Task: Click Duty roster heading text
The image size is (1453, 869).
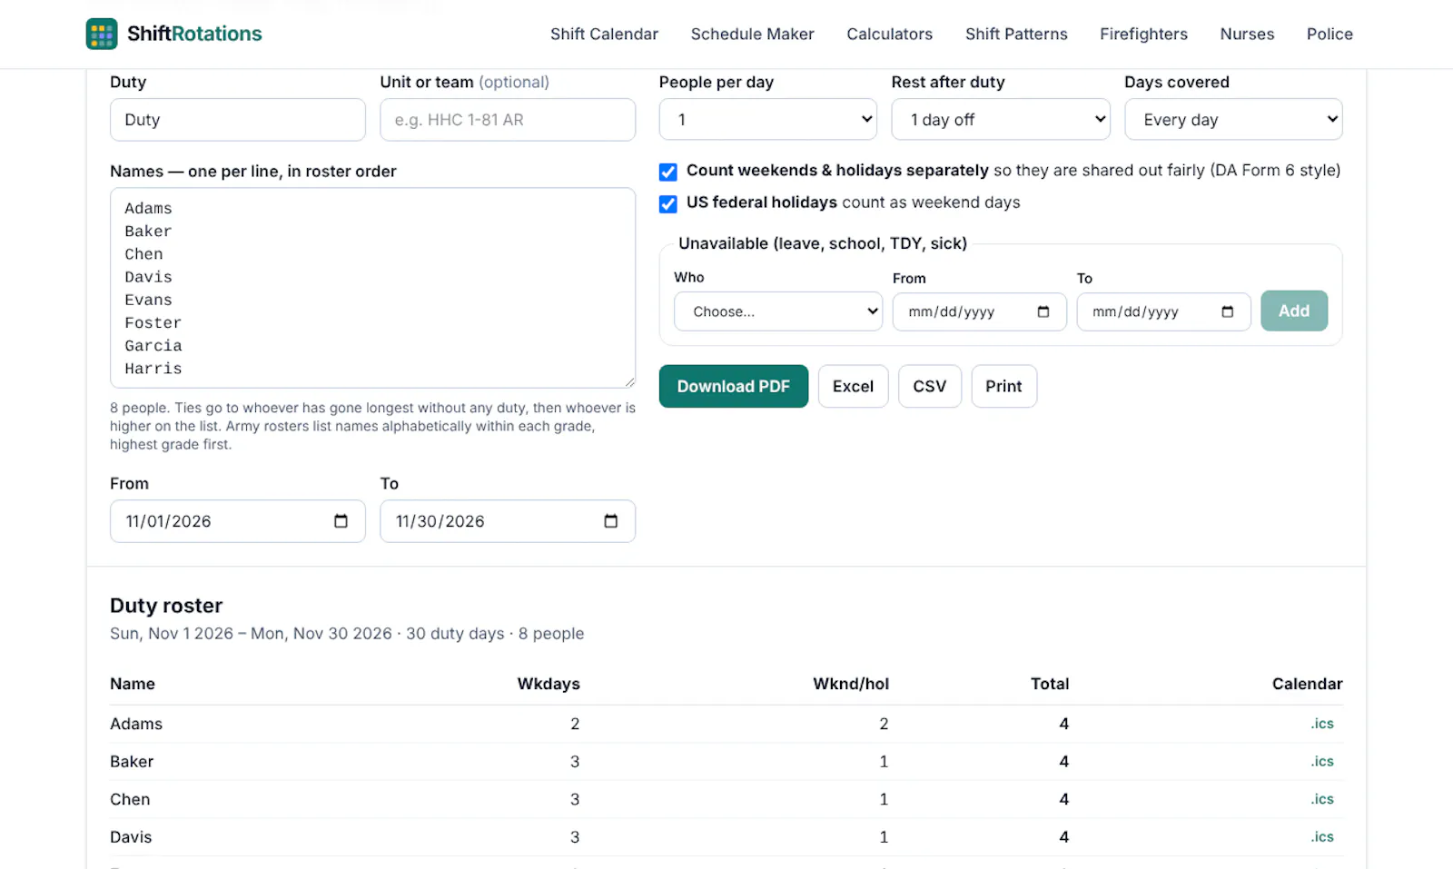Action: [x=166, y=606]
